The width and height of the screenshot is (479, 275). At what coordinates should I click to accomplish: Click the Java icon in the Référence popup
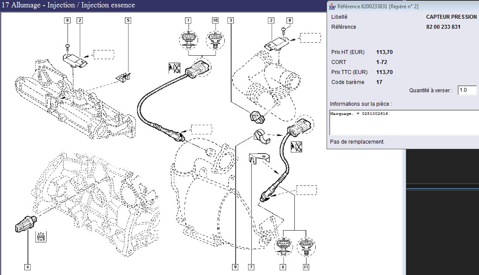(x=332, y=6)
